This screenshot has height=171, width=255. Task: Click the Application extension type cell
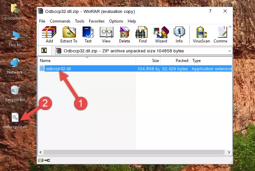coord(212,69)
